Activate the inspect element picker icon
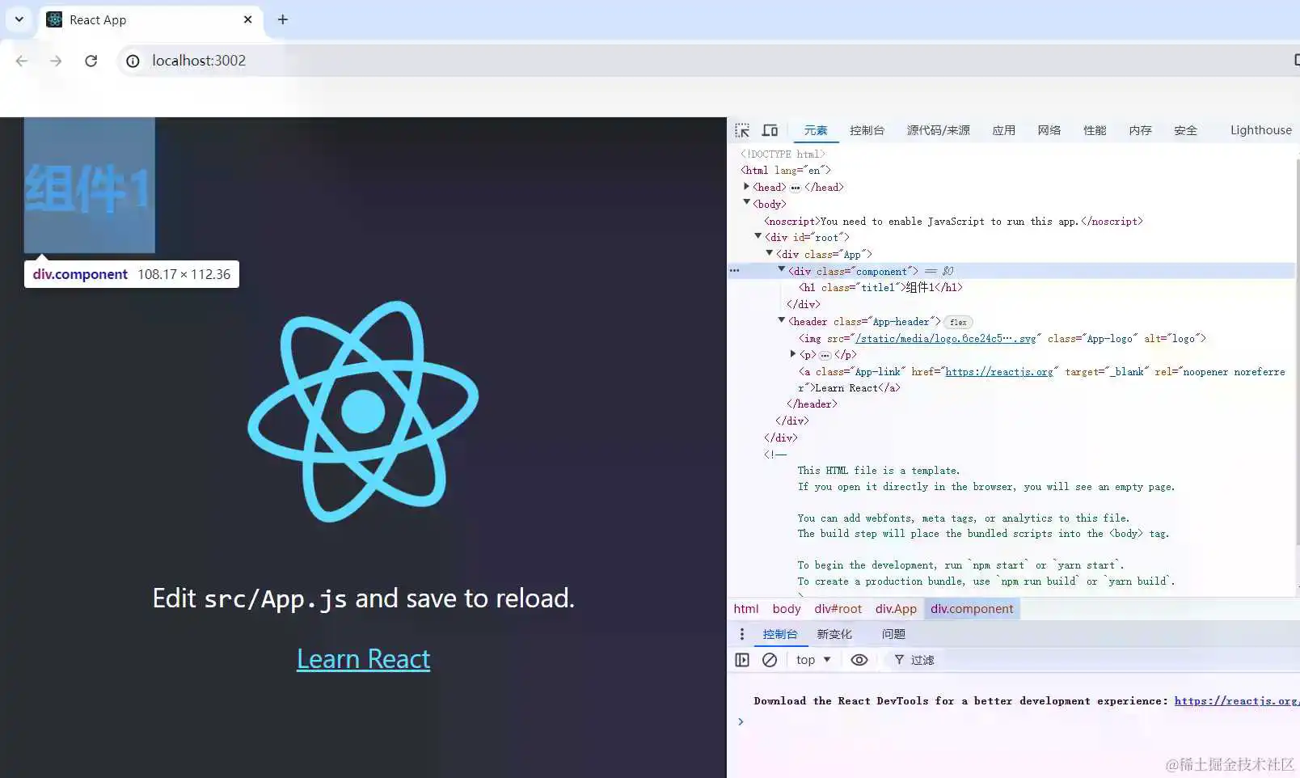Viewport: 1300px width, 778px height. (x=742, y=130)
